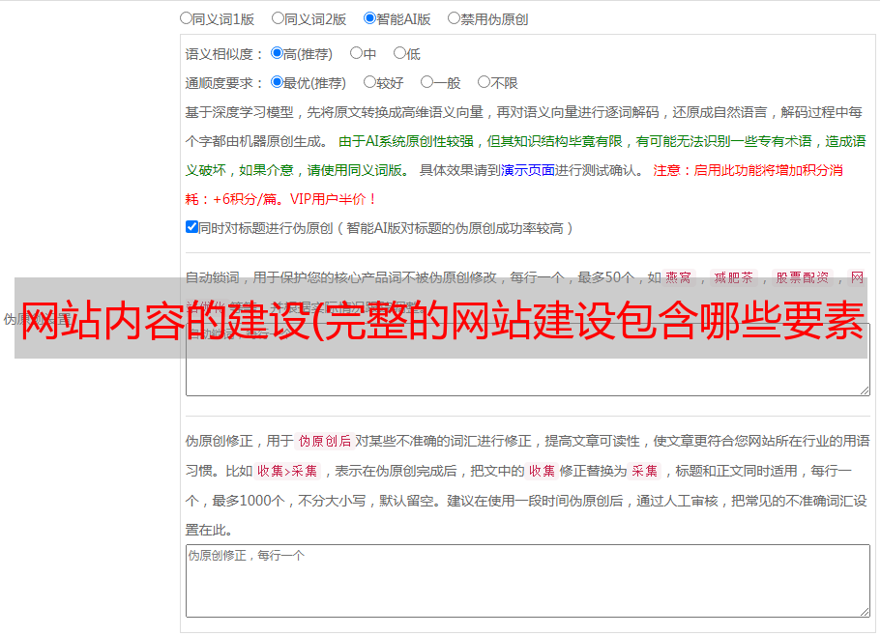Set 通顺度要求 to 一般

(427, 82)
